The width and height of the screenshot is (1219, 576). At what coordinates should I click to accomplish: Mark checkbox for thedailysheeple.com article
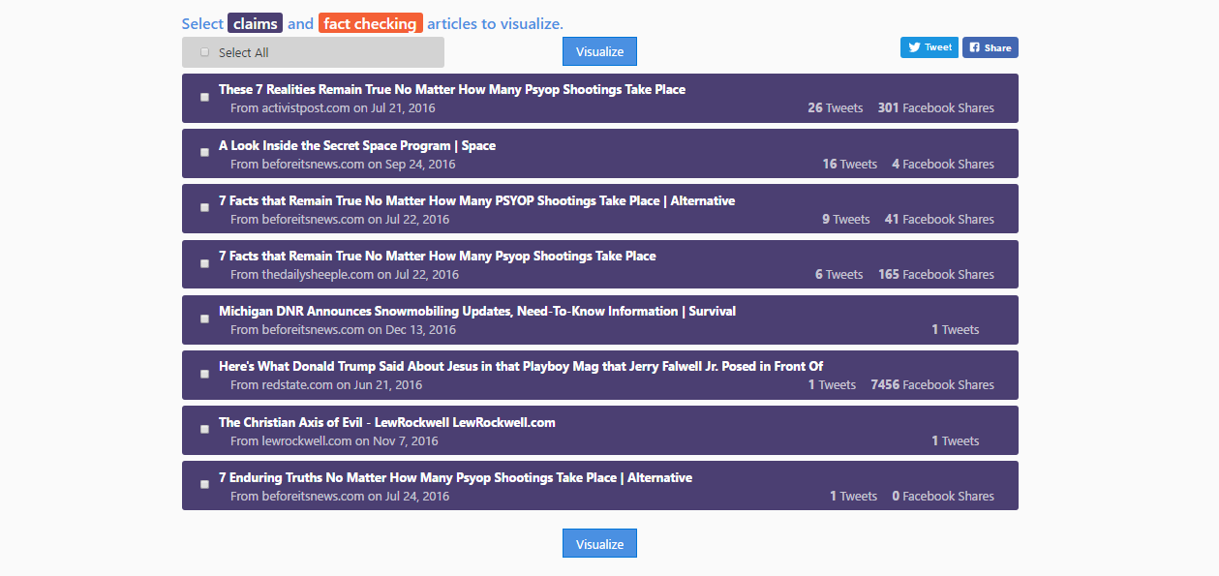pyautogui.click(x=204, y=263)
